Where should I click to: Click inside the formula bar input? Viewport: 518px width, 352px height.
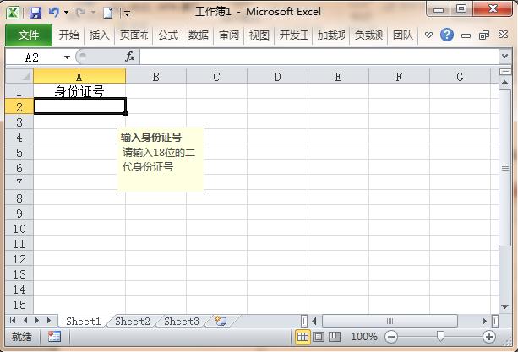[x=319, y=57]
